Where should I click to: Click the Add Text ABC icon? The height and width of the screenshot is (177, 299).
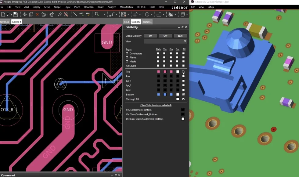click(x=81, y=14)
